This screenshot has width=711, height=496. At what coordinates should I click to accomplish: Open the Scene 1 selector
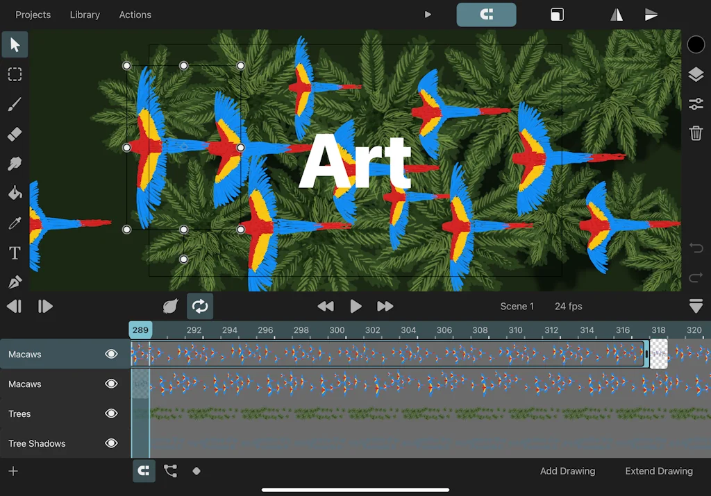point(517,306)
